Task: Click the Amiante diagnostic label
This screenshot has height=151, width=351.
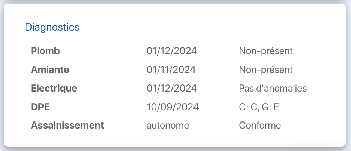Action: [x=50, y=70]
